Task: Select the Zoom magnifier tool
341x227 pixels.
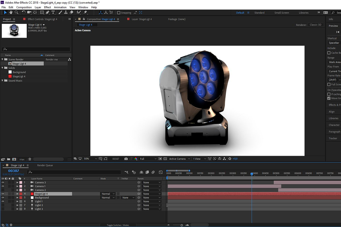Action: (x=16, y=12)
